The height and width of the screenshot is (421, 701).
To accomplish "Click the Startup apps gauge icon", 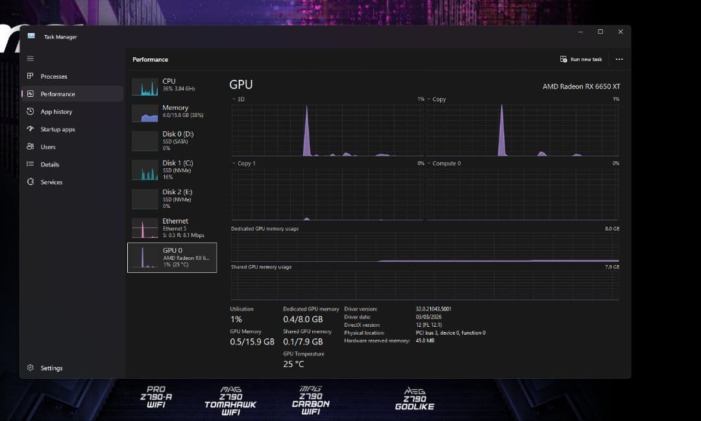I will (31, 129).
